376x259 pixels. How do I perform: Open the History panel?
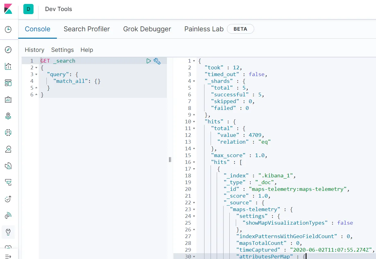pyautogui.click(x=34, y=50)
